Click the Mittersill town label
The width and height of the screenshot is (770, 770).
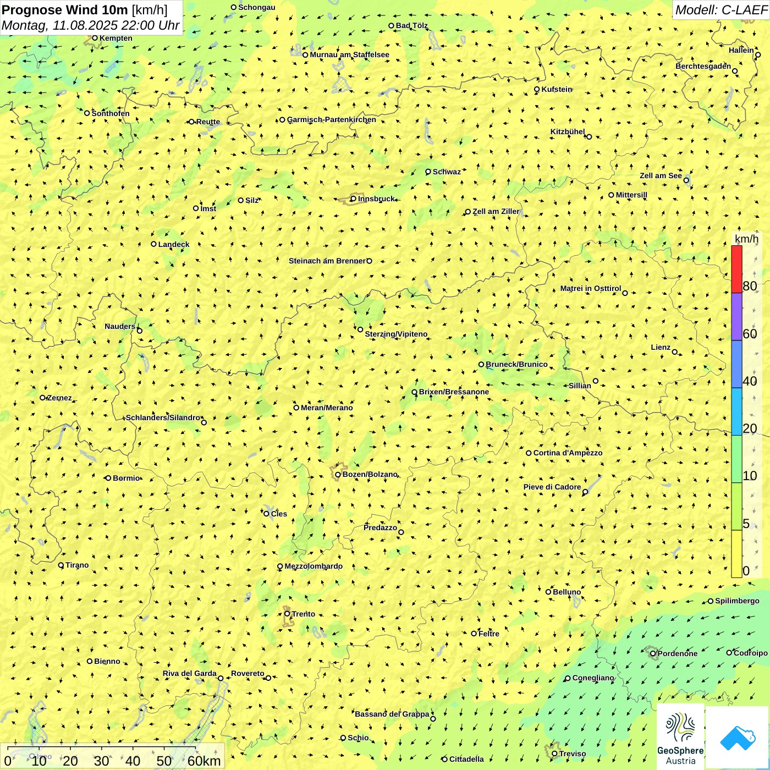point(631,195)
